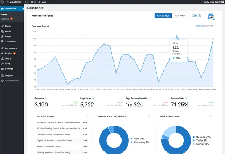The height and width of the screenshot is (154, 225).
Task: Open the MonsterInsights settings gear
Action: coord(200,16)
